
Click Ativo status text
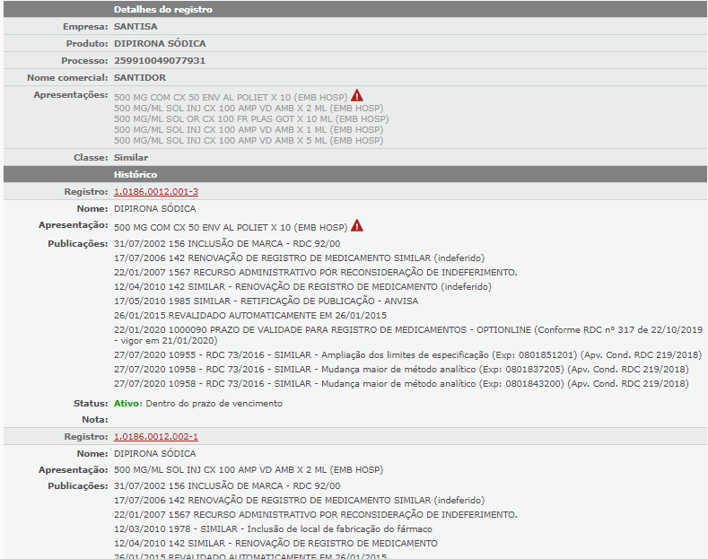click(x=126, y=404)
